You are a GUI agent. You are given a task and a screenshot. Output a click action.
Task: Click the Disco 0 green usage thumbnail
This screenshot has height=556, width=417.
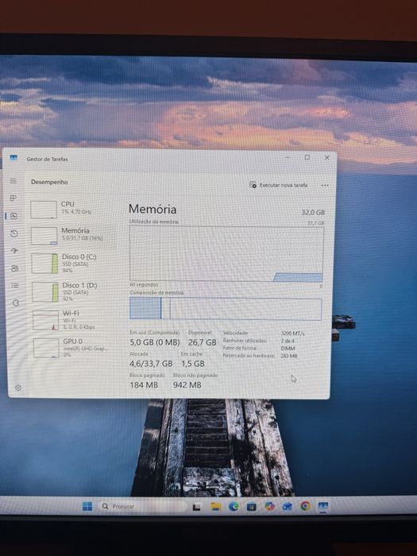click(44, 264)
